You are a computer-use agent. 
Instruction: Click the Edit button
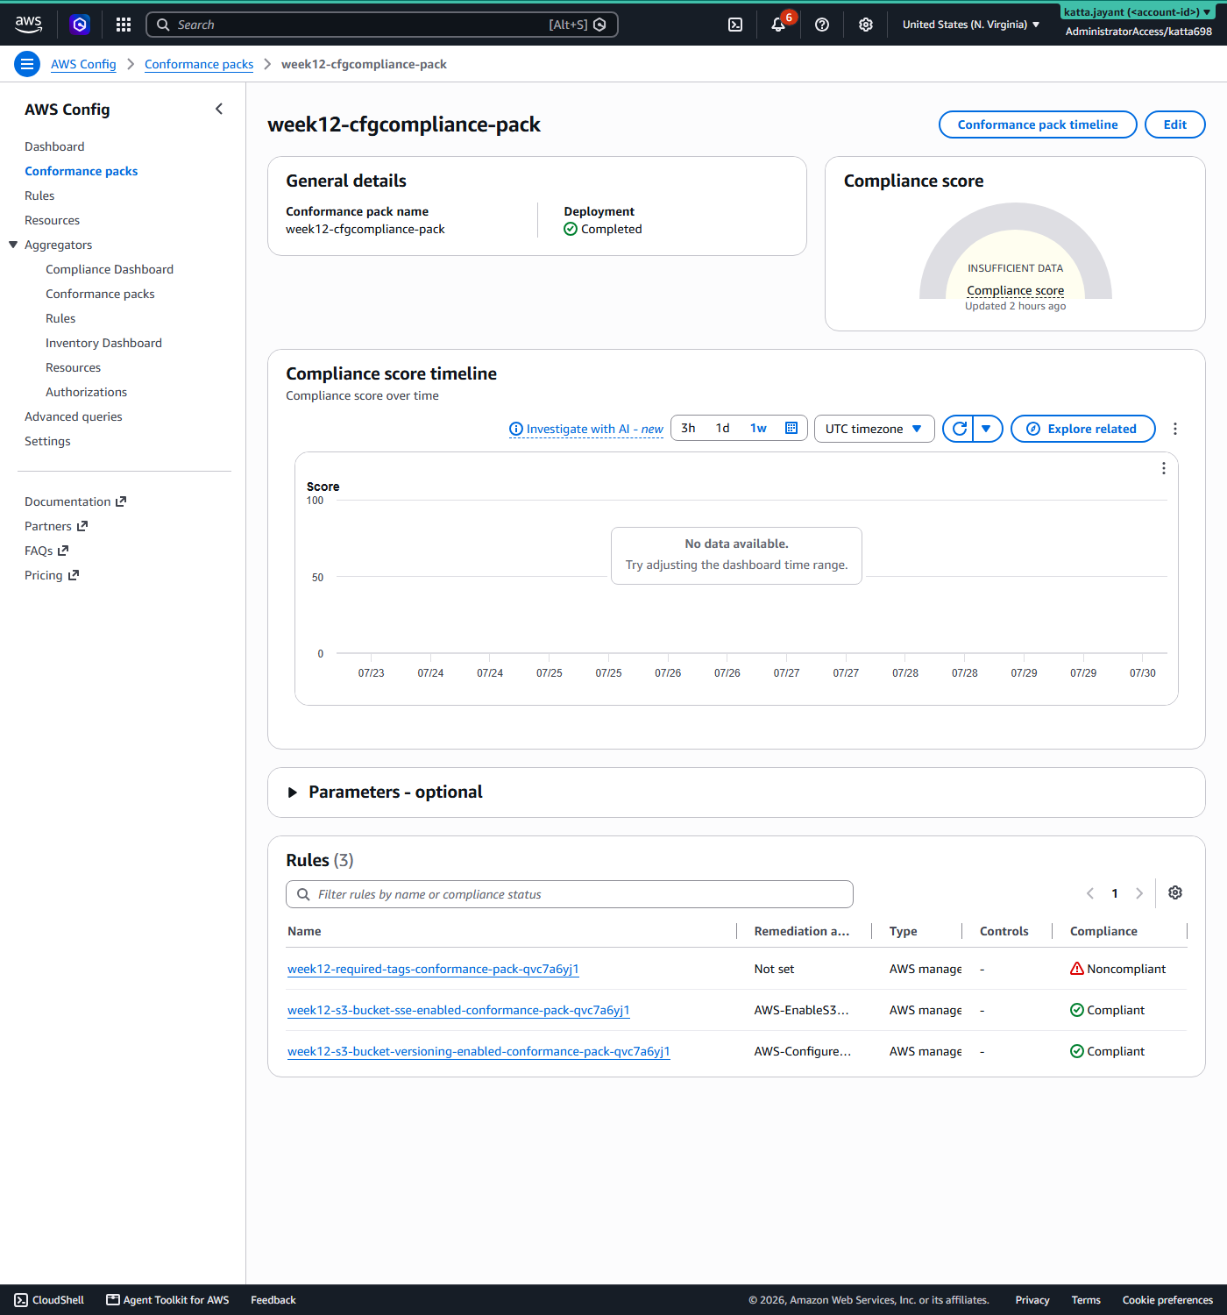pyautogui.click(x=1174, y=124)
